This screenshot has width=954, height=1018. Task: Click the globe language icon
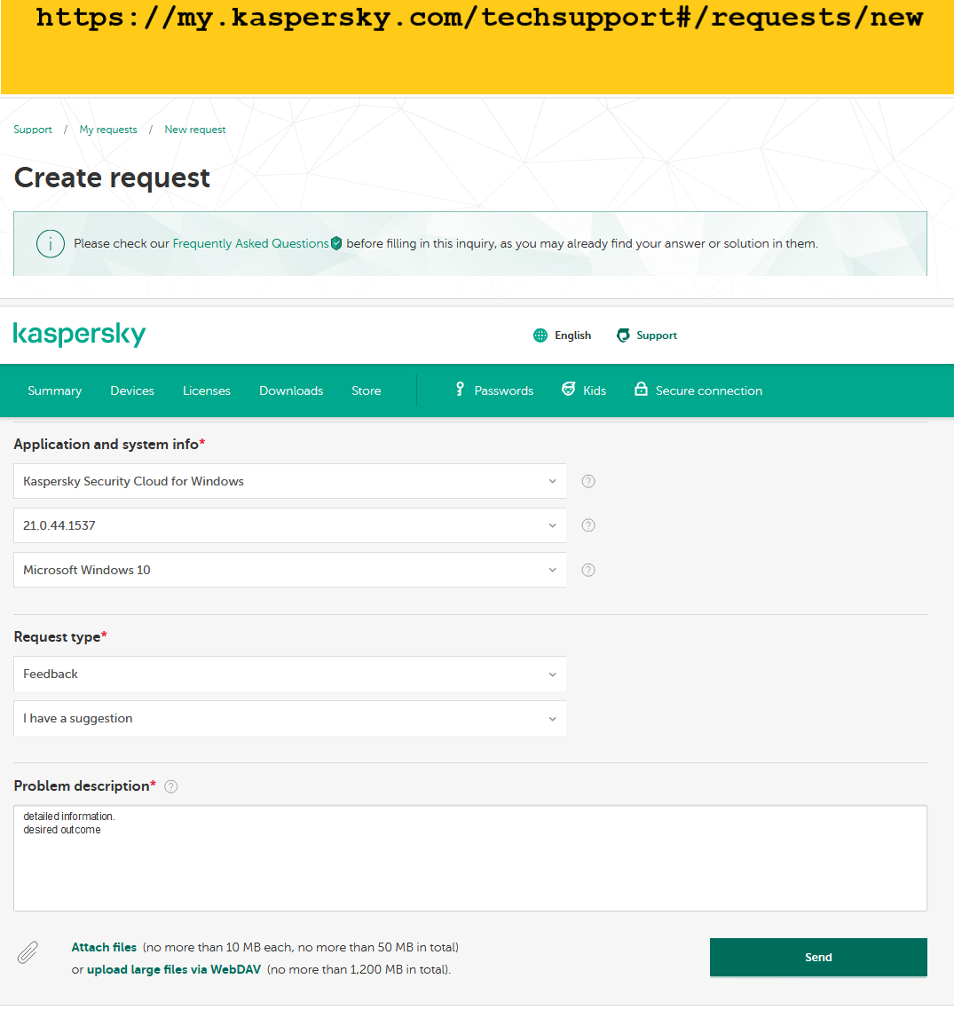(540, 335)
